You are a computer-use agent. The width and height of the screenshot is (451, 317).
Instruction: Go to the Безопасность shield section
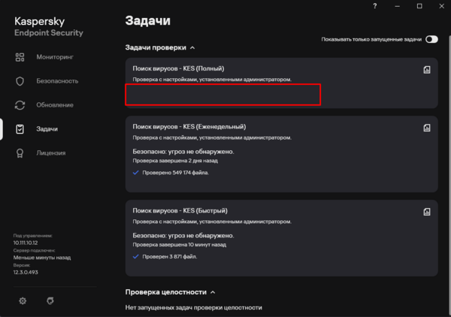click(x=56, y=80)
